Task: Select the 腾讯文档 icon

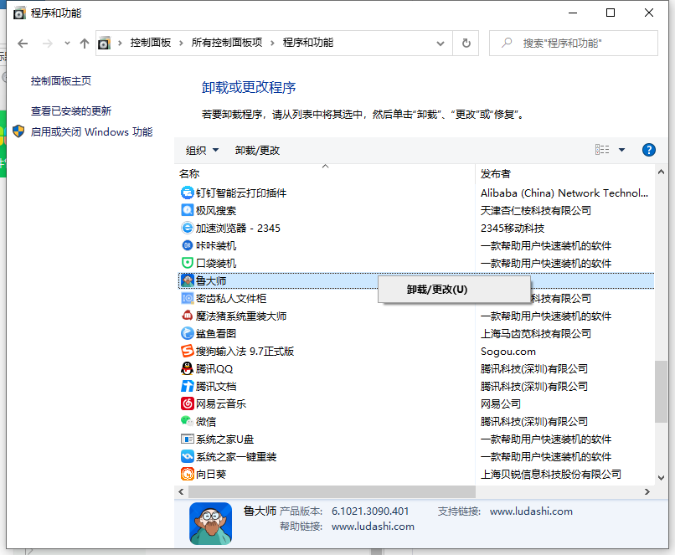Action: point(188,386)
